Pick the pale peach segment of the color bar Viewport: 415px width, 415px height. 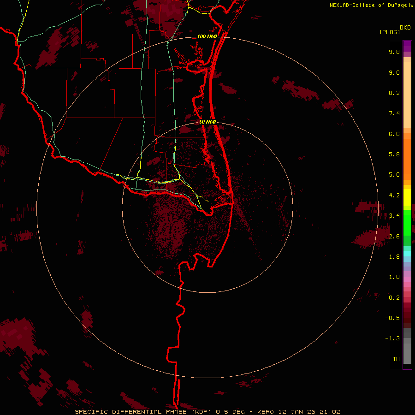pyautogui.click(x=407, y=95)
